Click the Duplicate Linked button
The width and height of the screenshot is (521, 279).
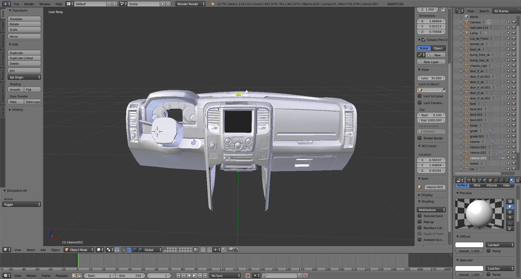point(24,58)
